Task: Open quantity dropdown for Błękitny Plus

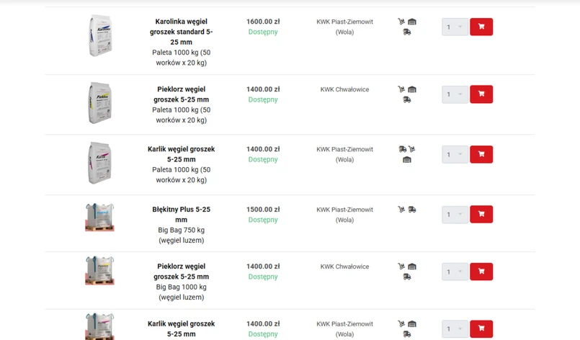Action: pos(455,215)
